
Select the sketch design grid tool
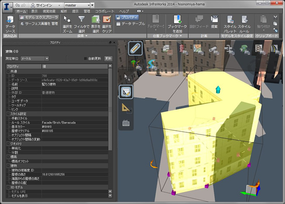click(126, 92)
